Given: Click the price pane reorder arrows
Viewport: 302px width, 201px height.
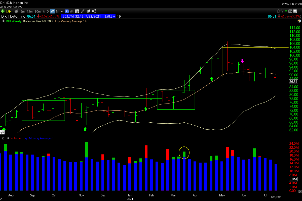Looking at the screenshot, I should coord(3,21).
